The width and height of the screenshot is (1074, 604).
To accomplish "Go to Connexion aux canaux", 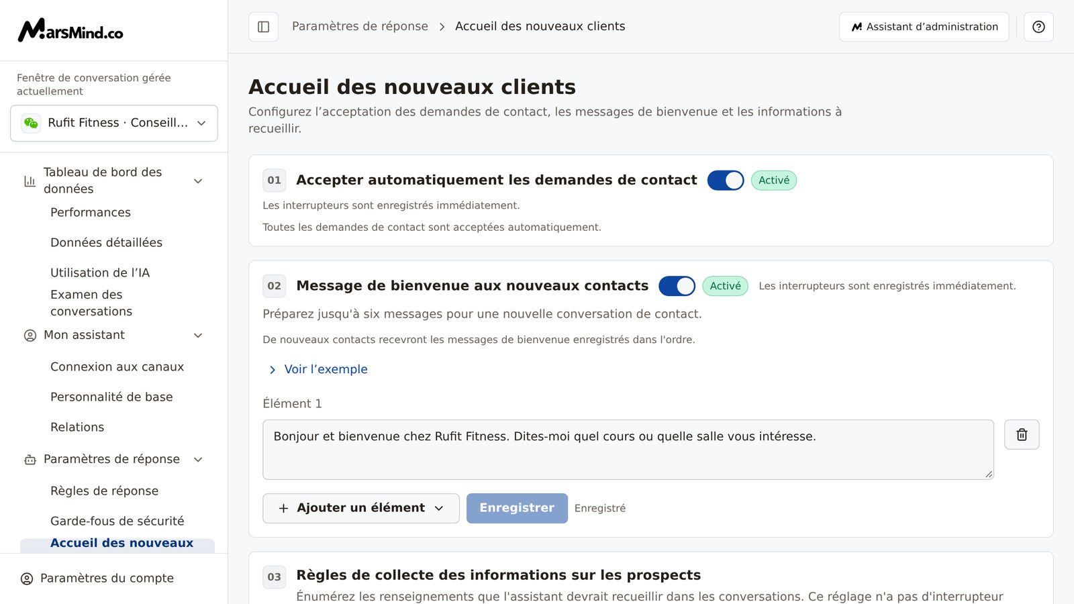I will [x=117, y=367].
